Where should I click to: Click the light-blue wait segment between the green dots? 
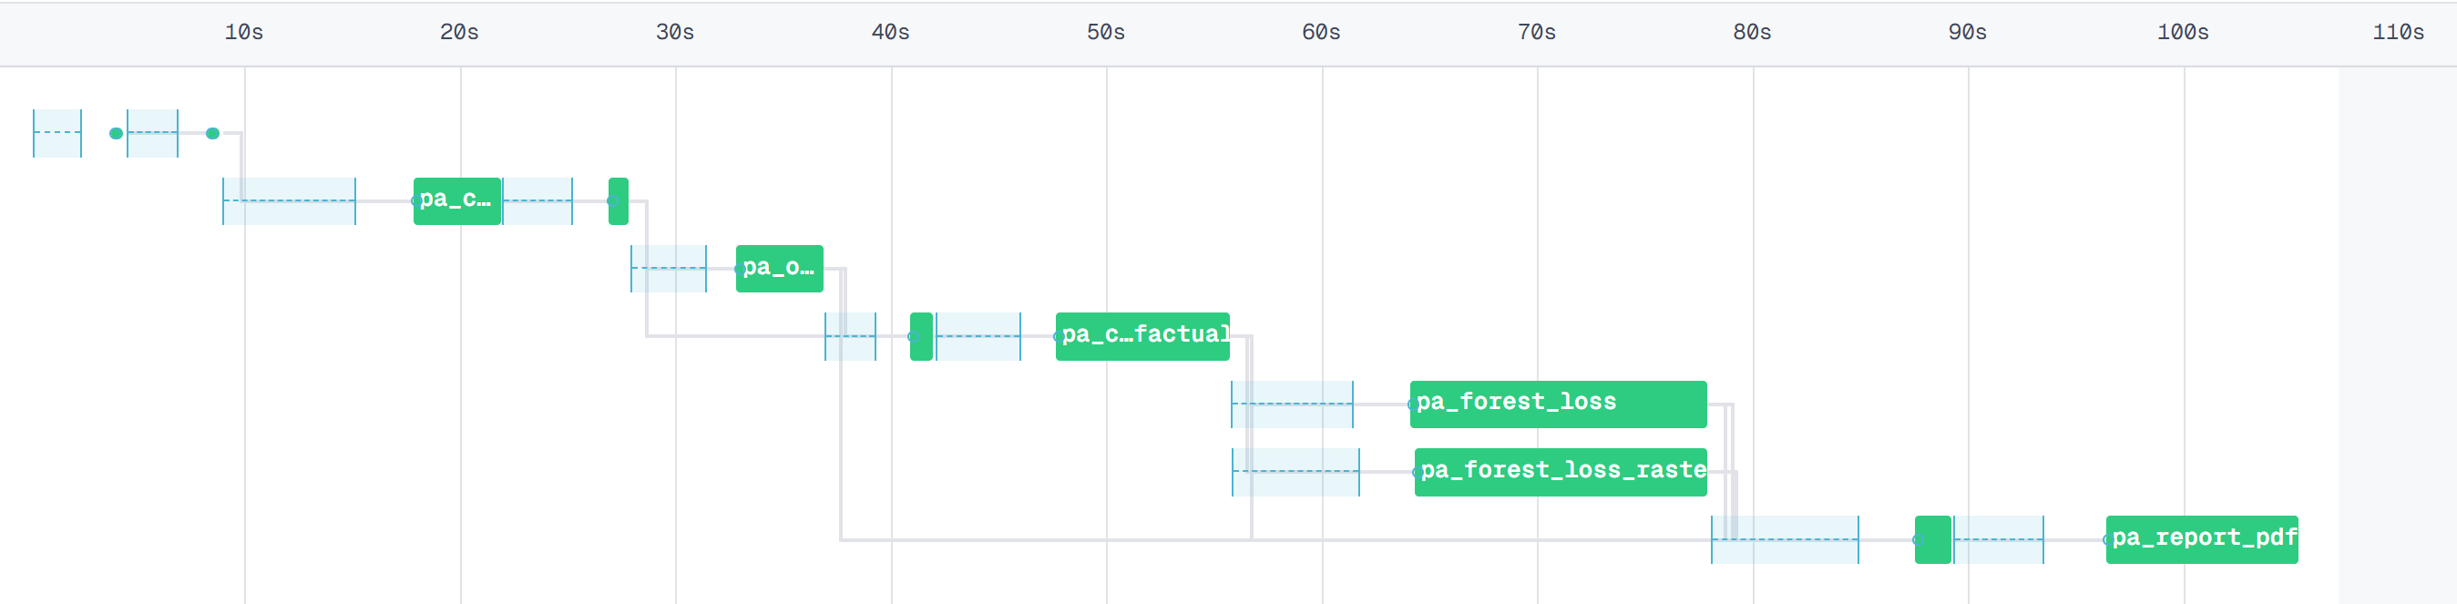153,133
